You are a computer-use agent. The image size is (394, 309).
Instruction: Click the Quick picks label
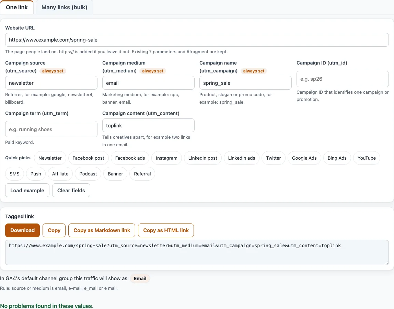tap(18, 158)
